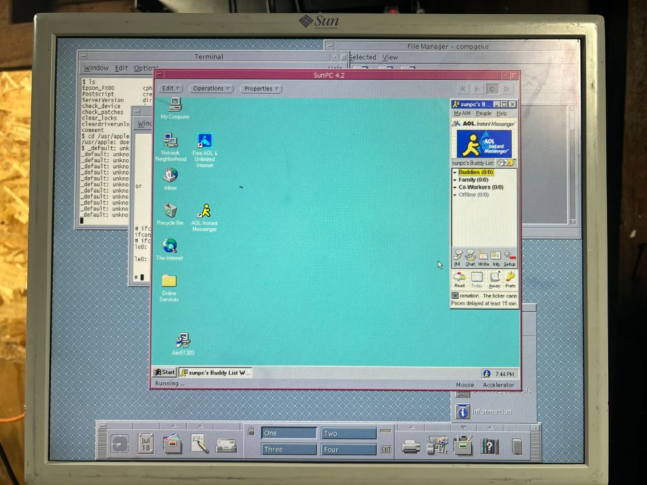
Task: Expand subpanel arrow above Text Editor icon
Action: 201,426
